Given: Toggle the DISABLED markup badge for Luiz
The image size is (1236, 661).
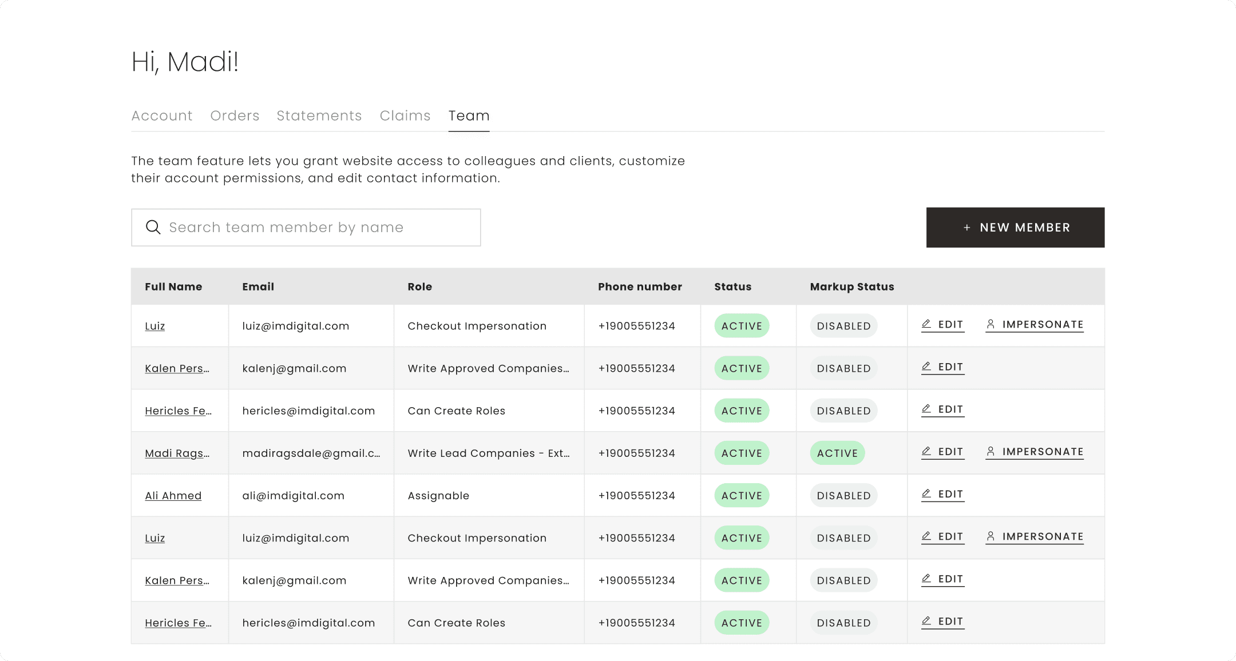Looking at the screenshot, I should (843, 326).
